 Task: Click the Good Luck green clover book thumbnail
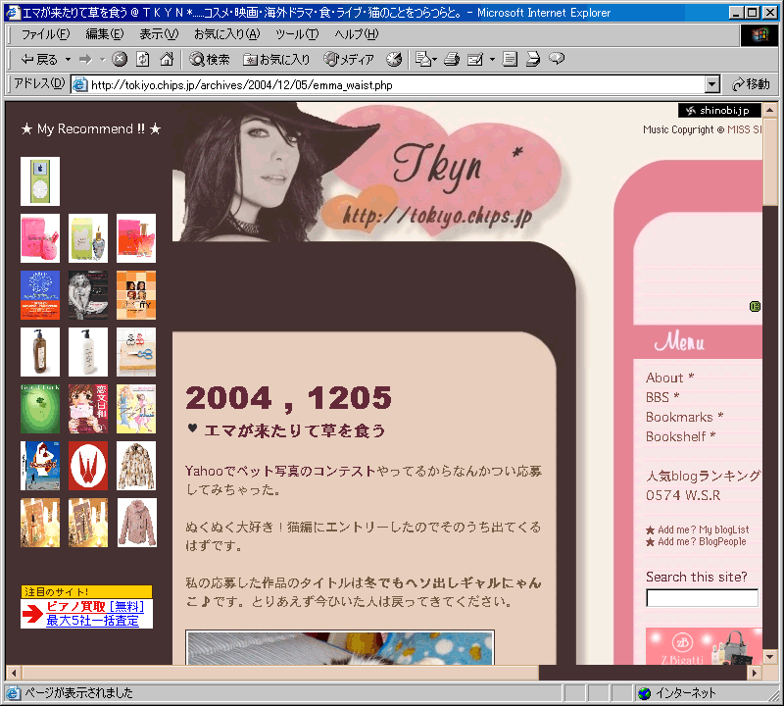pos(40,409)
